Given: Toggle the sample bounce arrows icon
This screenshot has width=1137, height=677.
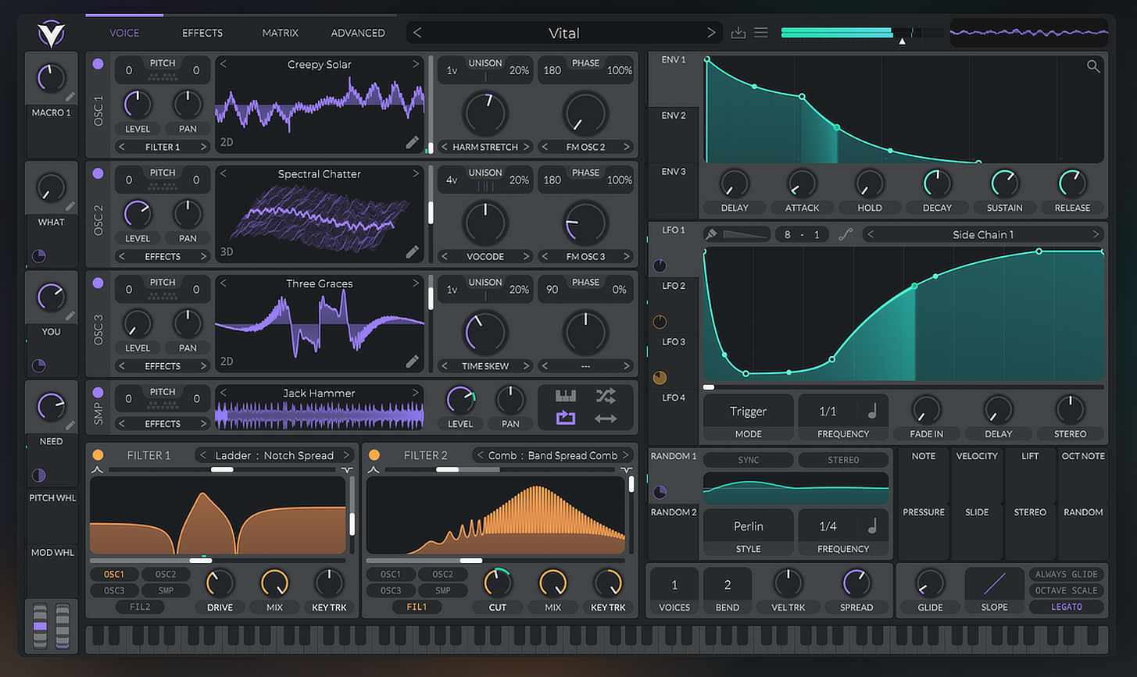Looking at the screenshot, I should [x=606, y=419].
